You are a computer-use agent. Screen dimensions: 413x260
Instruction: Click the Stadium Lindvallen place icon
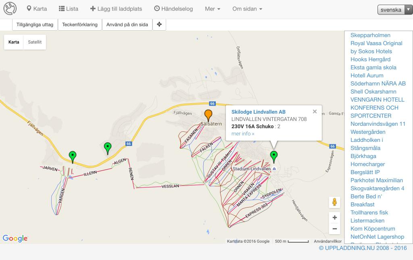click(274, 168)
